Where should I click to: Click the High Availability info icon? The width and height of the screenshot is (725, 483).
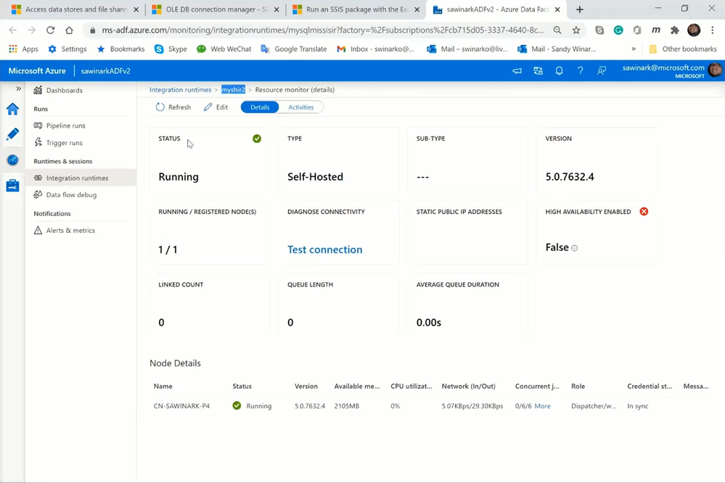coord(574,248)
